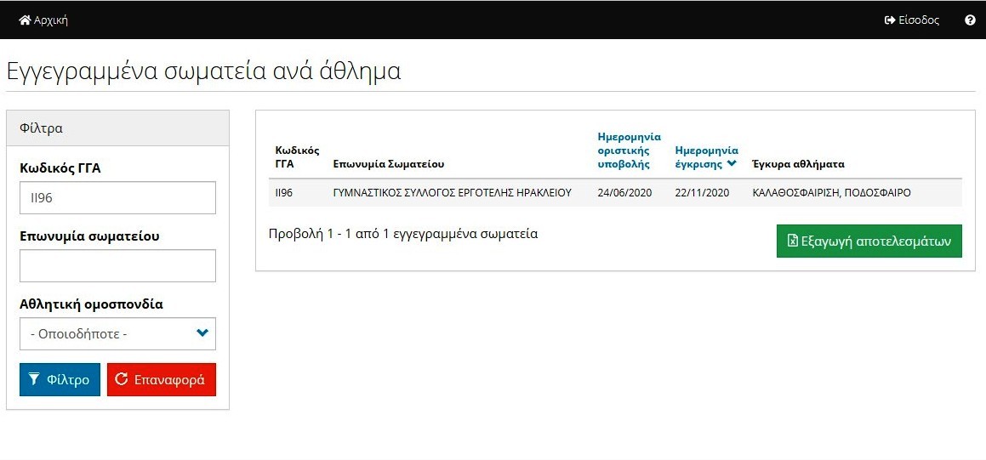Click the Έγκυρα αθλήματα column header

pyautogui.click(x=798, y=165)
